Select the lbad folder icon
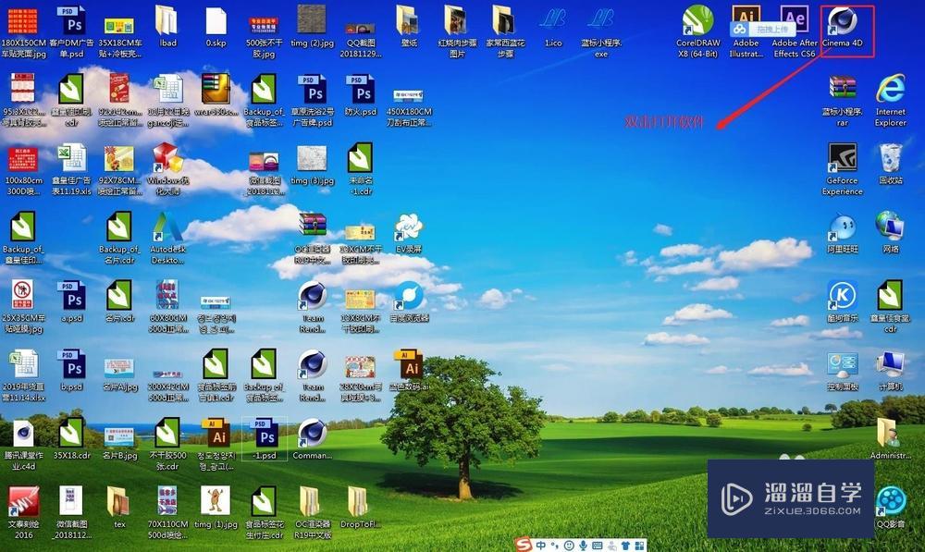 pyautogui.click(x=167, y=27)
